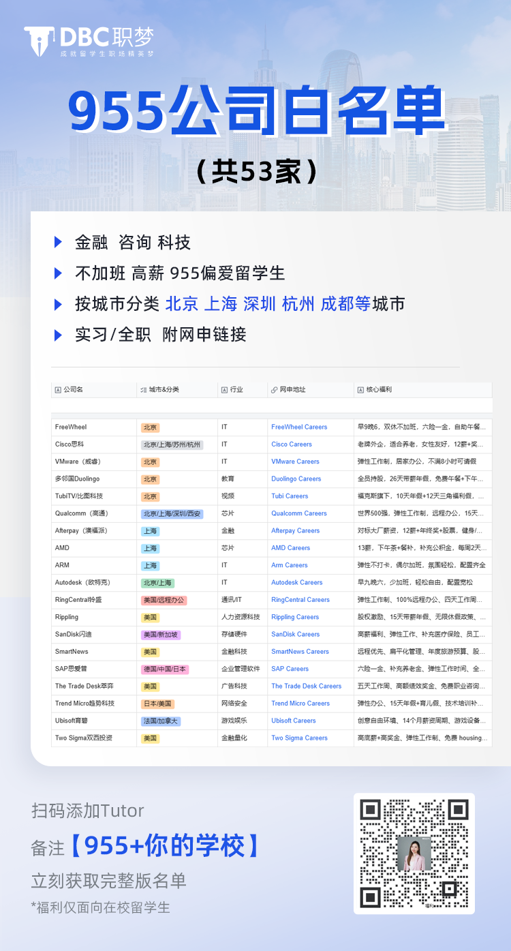
Task: Click the 网申地址 link icon in header
Action: (274, 390)
